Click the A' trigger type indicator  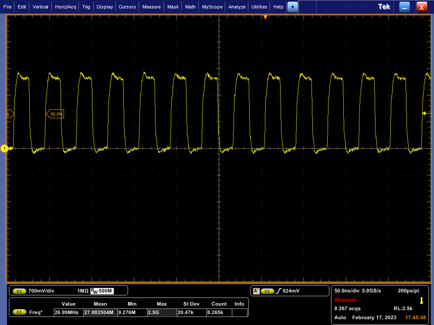click(256, 291)
